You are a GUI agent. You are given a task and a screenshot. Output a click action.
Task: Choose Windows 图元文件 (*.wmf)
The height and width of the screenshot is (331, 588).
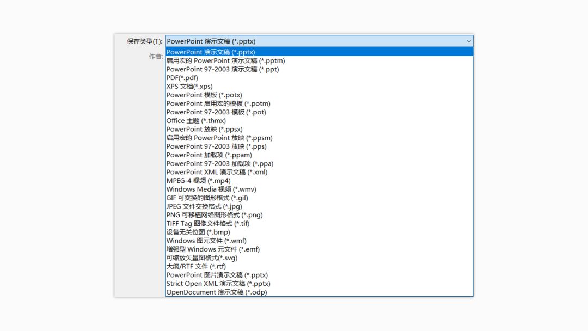coord(319,241)
